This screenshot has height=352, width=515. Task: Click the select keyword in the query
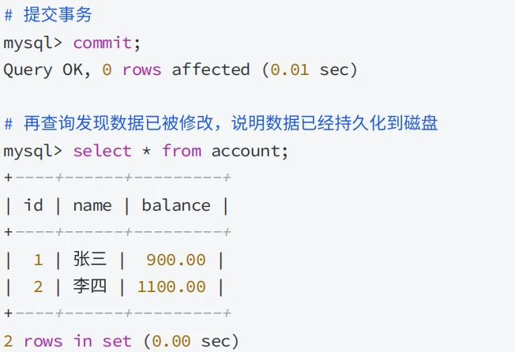(102, 152)
